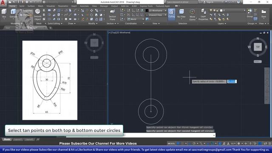272x153 pixels.
Task: Select the Box solid tool
Action: (x=4, y=14)
